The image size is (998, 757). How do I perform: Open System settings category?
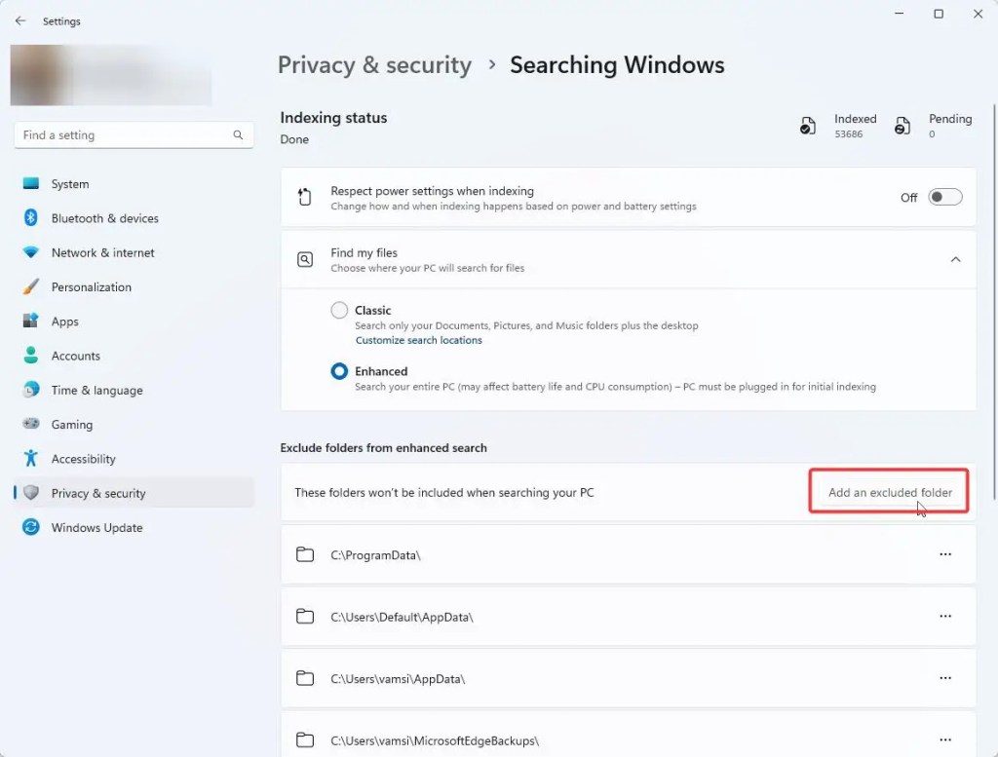(x=134, y=184)
